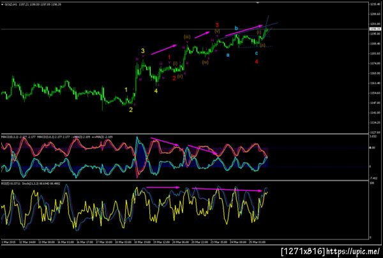Select the current price label on price axis
This screenshot has width=383, height=258.
375,29
